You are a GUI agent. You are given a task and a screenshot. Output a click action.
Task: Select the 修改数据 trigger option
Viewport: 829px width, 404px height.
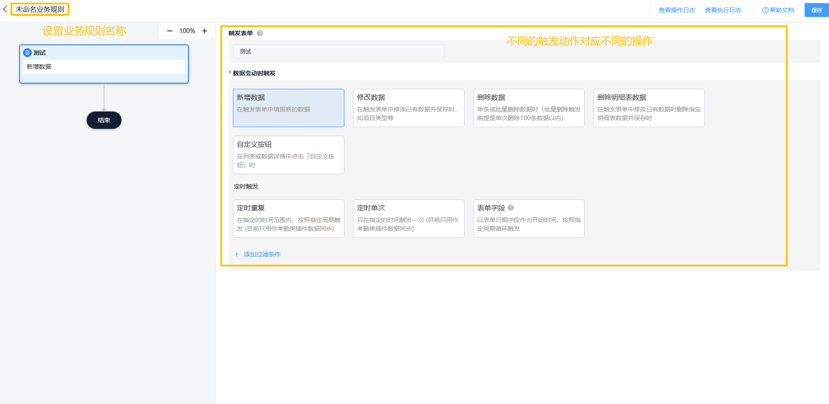tap(408, 108)
